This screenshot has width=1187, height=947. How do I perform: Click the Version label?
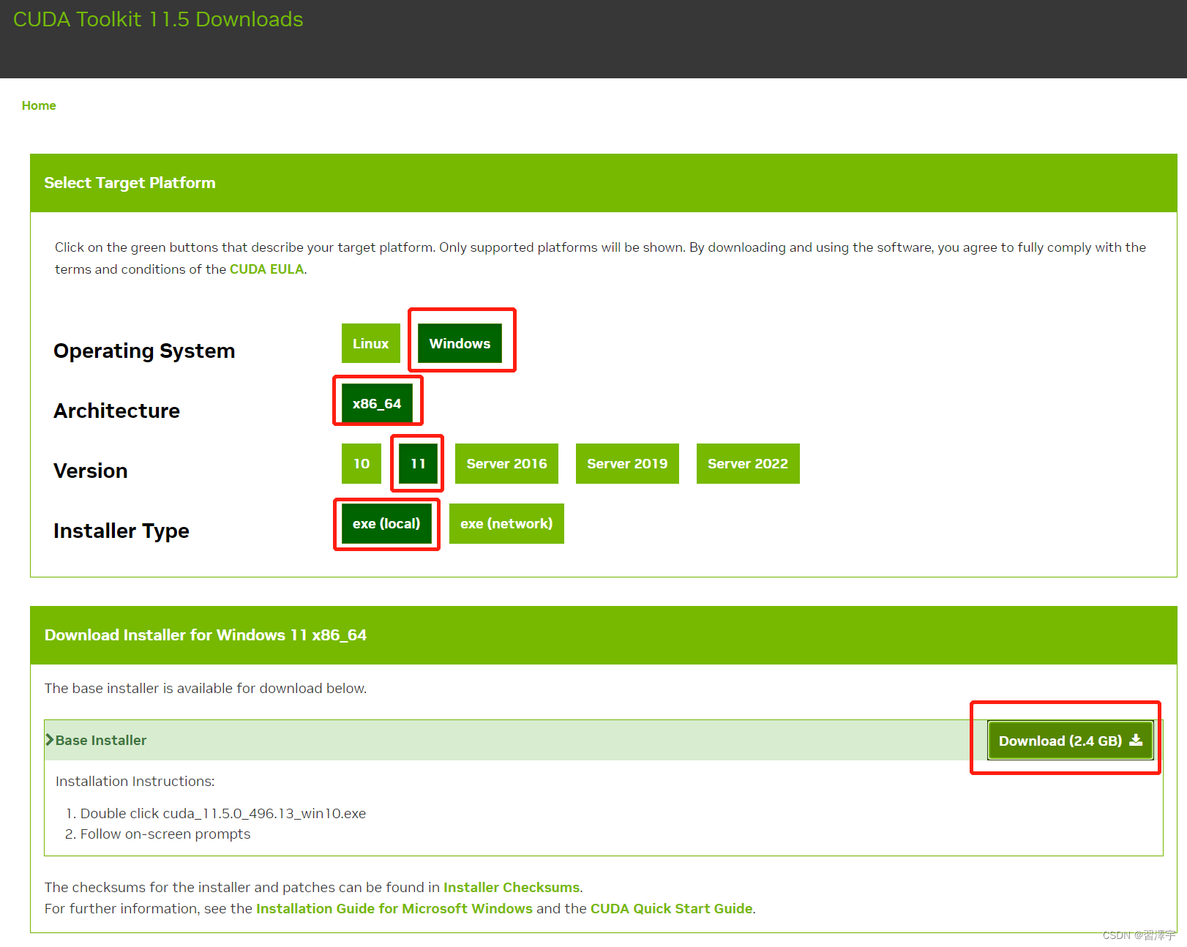tap(90, 471)
